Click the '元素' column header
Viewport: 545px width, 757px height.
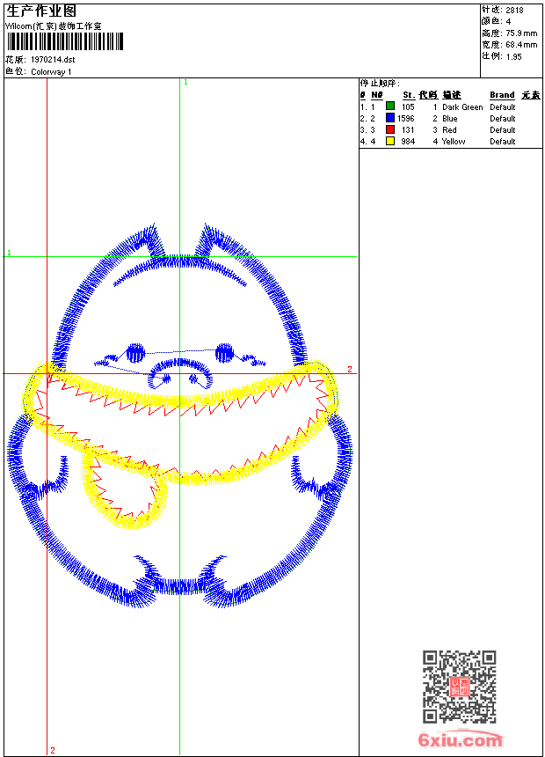pyautogui.click(x=531, y=95)
